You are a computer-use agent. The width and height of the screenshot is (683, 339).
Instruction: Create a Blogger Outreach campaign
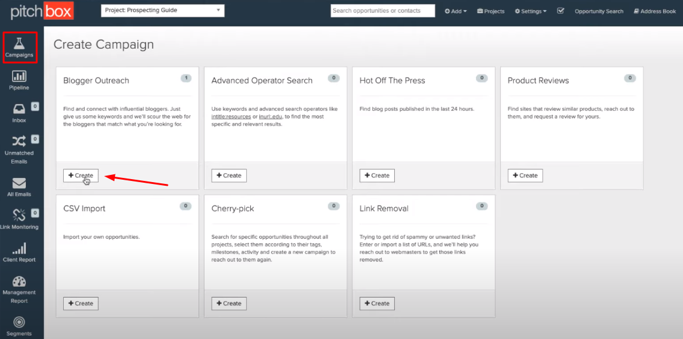(x=81, y=176)
